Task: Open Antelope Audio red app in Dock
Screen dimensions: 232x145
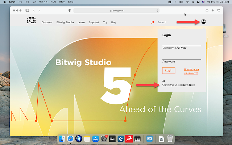Action: pyautogui.click(x=129, y=139)
